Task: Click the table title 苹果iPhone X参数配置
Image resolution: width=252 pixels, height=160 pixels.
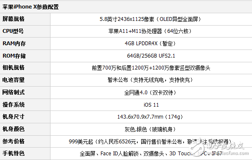Action: pyautogui.click(x=30, y=7)
